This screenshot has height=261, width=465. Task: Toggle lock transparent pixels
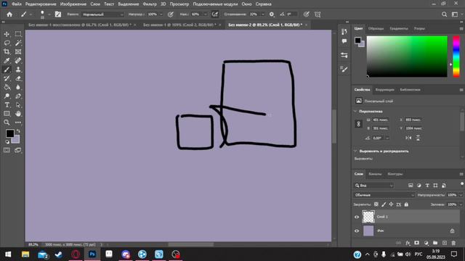(376, 204)
